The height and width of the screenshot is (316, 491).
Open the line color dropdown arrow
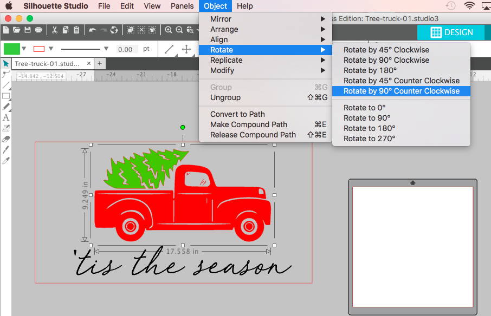pyautogui.click(x=51, y=49)
